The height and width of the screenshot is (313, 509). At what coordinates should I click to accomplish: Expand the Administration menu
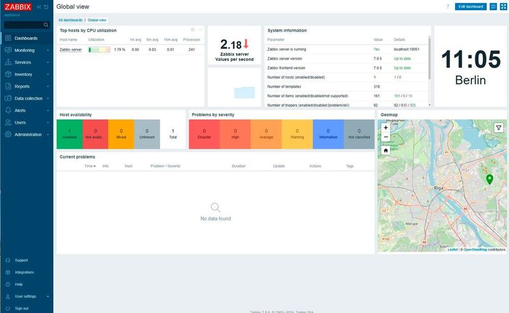pos(27,135)
